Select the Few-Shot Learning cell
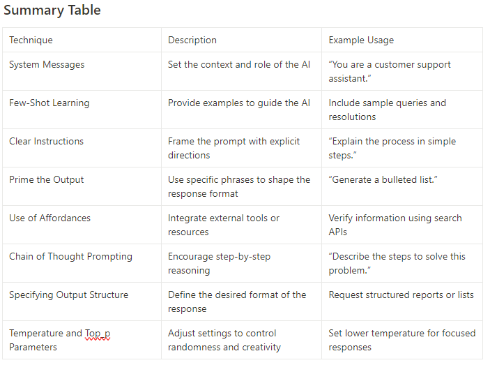This screenshot has width=497, height=365. pyautogui.click(x=49, y=103)
